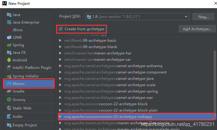Viewport: 217px width, 130px height.
Task: Select camel-archetype-spring archetype text
Action: tap(137, 91)
